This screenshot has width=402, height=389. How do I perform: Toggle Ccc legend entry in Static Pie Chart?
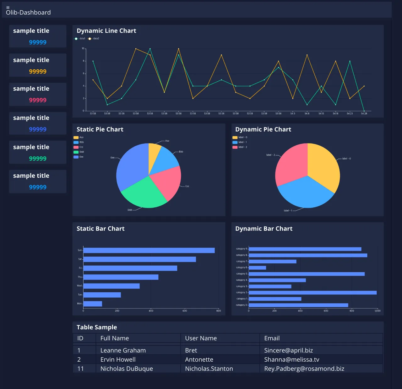point(79,147)
